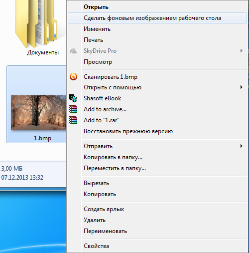Click the WinRAR icon beside Add to archive...
The image size is (249, 253).
tap(73, 109)
